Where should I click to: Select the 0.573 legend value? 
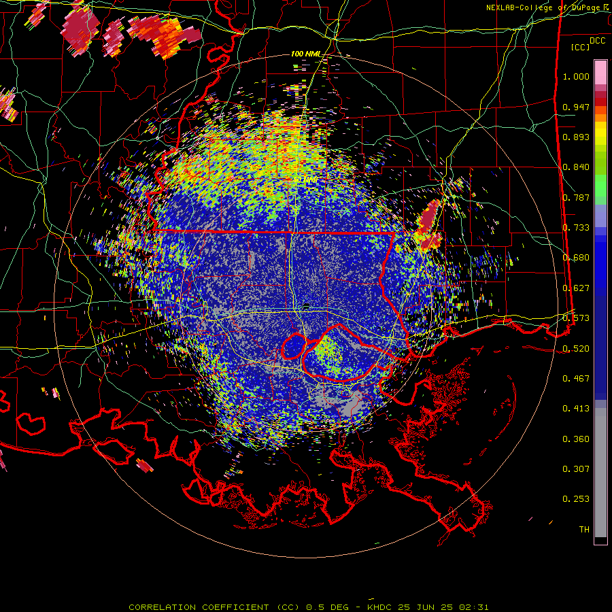tap(576, 318)
